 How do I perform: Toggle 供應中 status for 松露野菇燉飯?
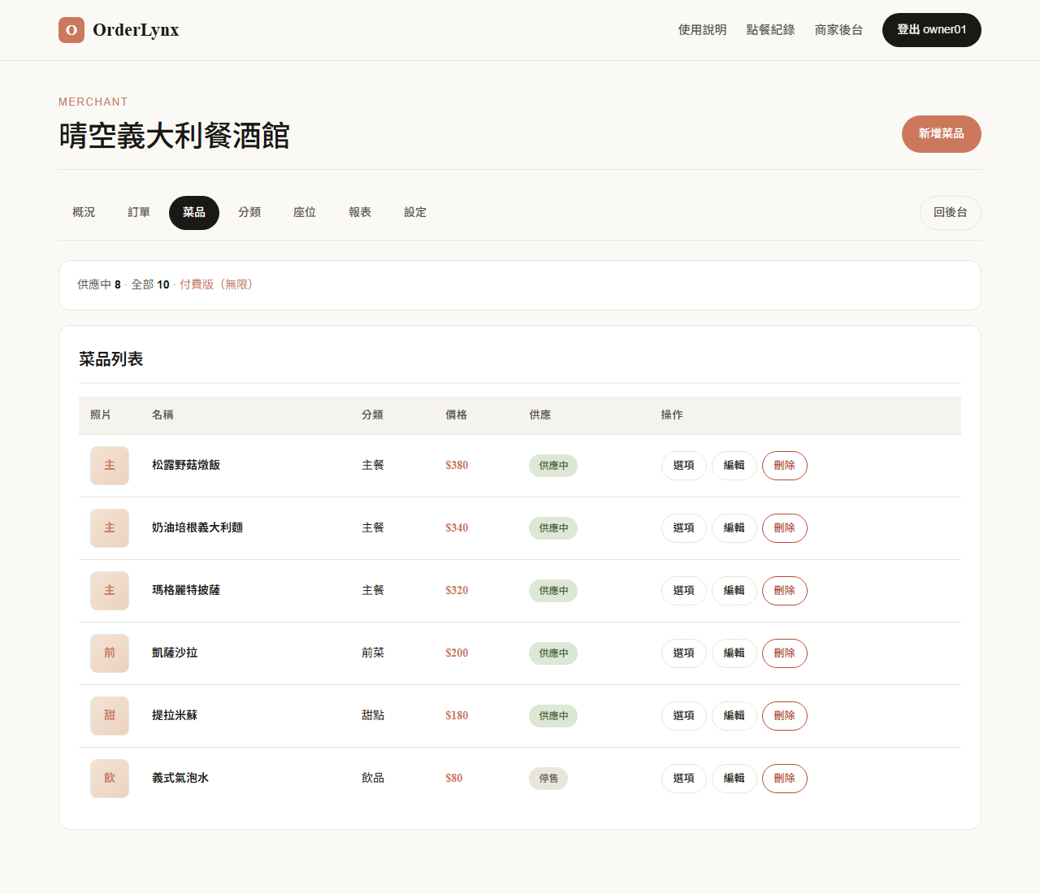pos(553,466)
